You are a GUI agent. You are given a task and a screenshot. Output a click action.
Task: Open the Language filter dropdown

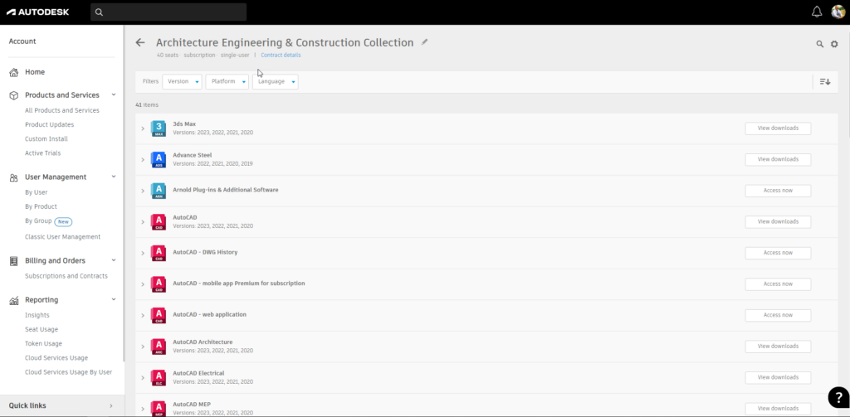276,82
